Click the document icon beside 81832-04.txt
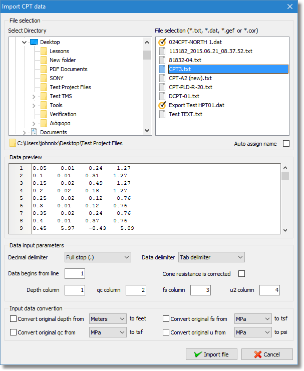The width and height of the screenshot is (304, 371). tap(162, 60)
